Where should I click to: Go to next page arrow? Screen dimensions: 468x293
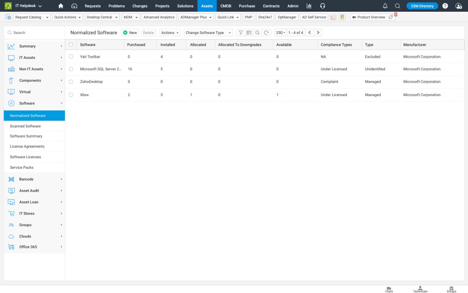(318, 33)
